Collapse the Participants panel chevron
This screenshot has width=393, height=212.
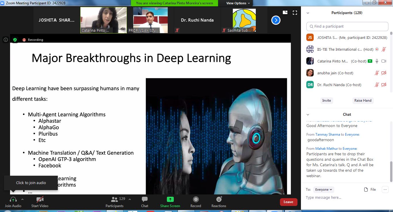tap(308, 13)
